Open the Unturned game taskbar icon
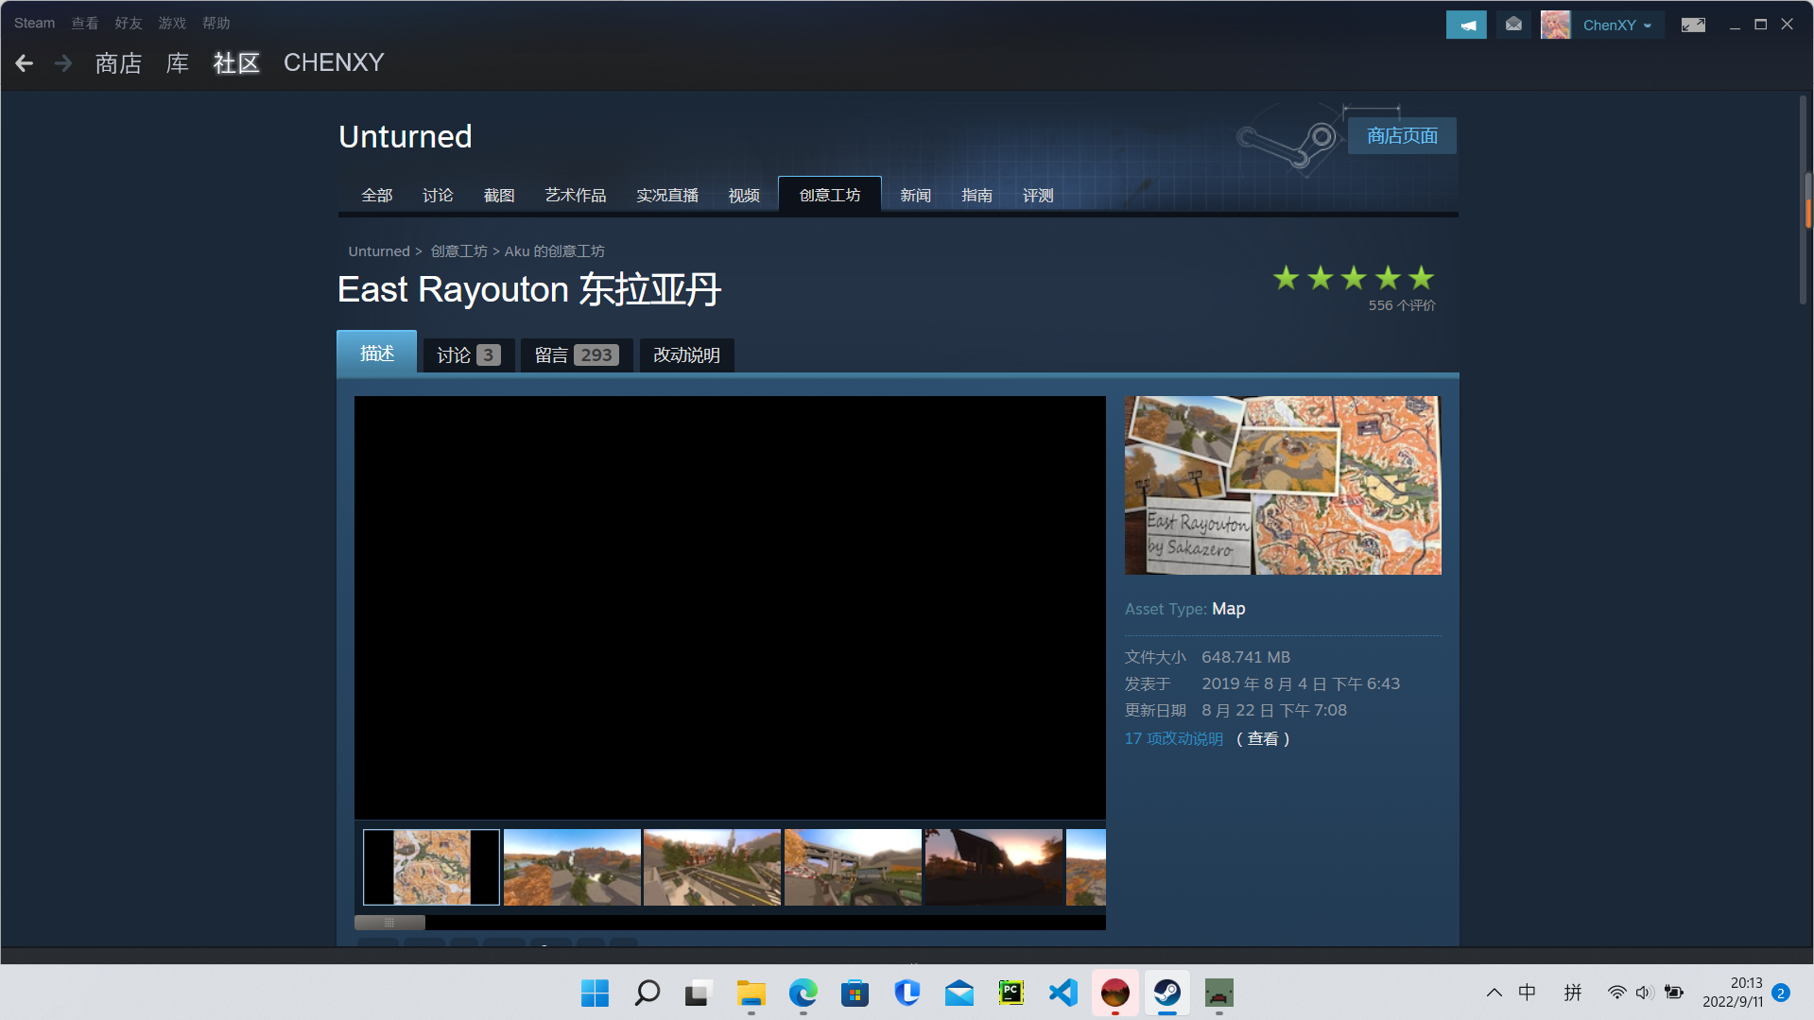1814x1020 pixels. [x=1218, y=993]
